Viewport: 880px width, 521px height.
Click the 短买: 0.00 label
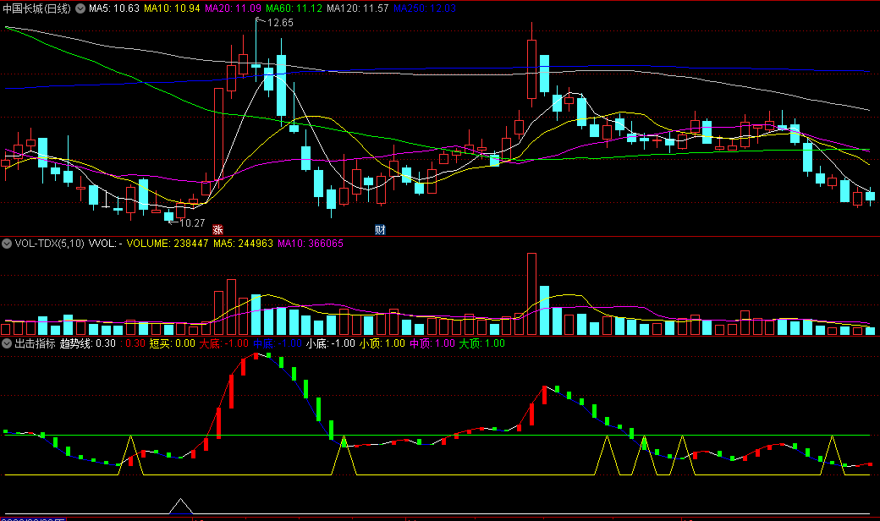point(172,343)
